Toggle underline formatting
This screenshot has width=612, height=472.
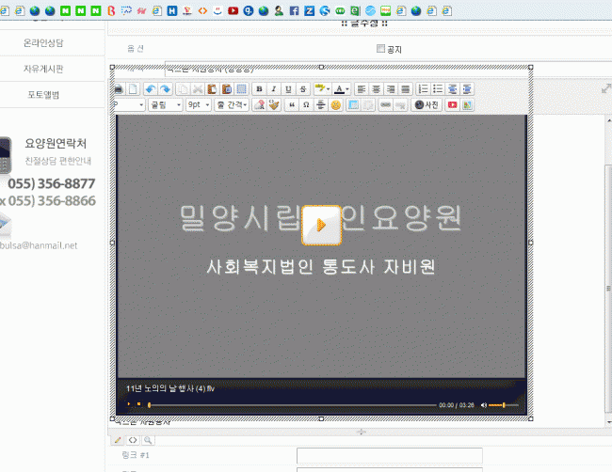click(x=288, y=89)
